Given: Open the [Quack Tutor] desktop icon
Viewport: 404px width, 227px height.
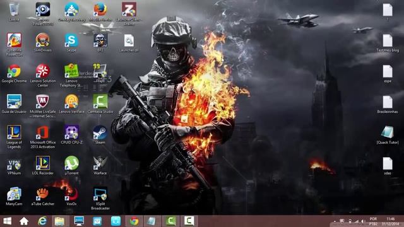Looking at the screenshot, I should coord(388,135).
